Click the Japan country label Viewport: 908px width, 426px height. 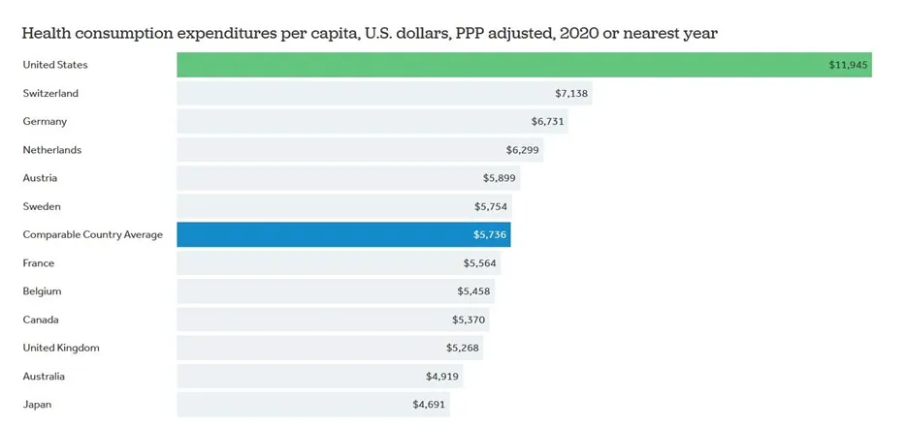38,404
